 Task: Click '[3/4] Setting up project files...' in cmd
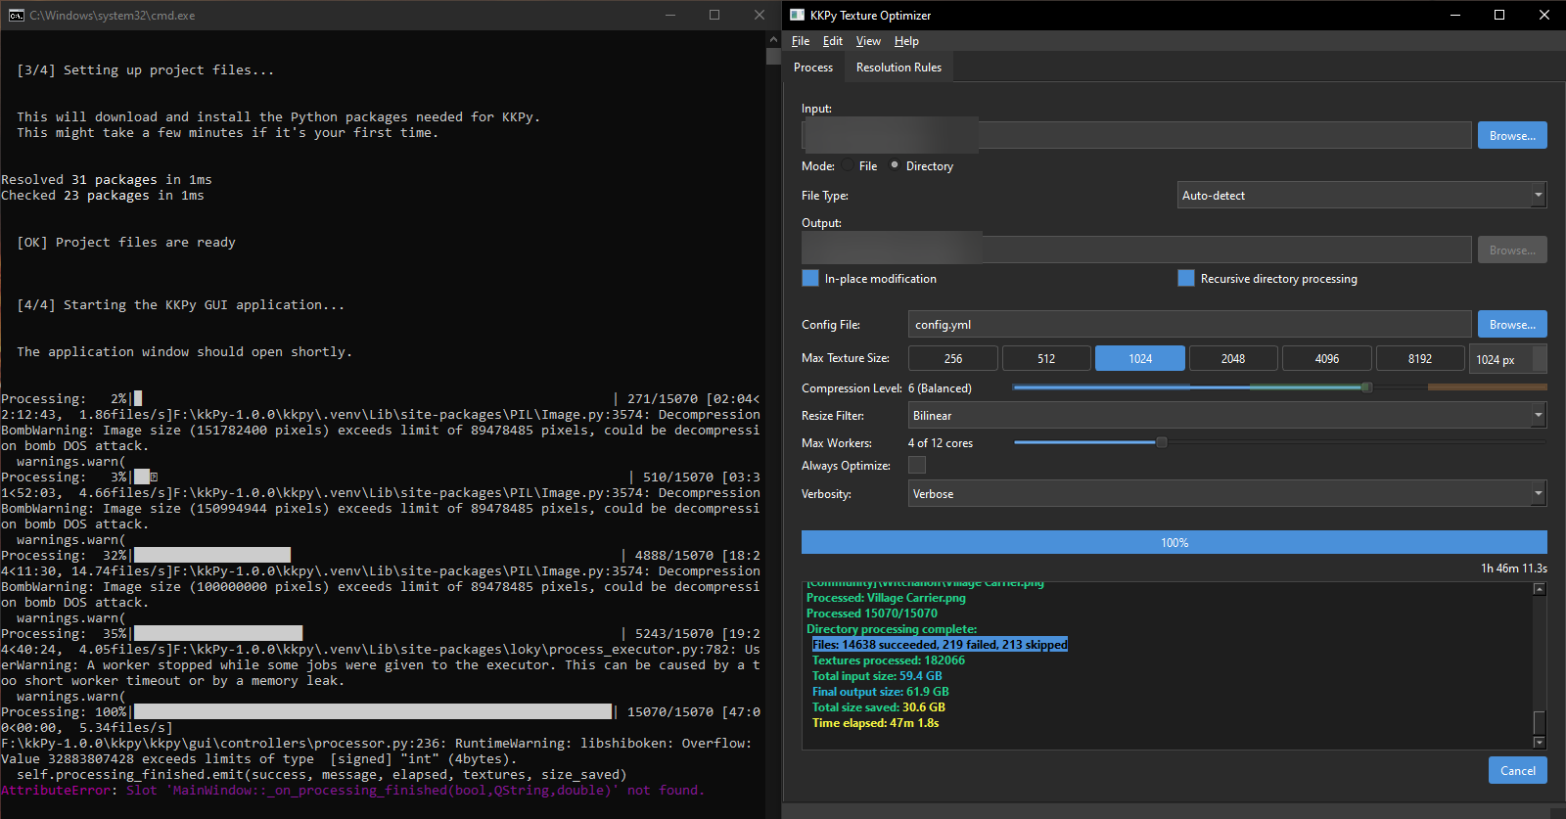coord(146,70)
